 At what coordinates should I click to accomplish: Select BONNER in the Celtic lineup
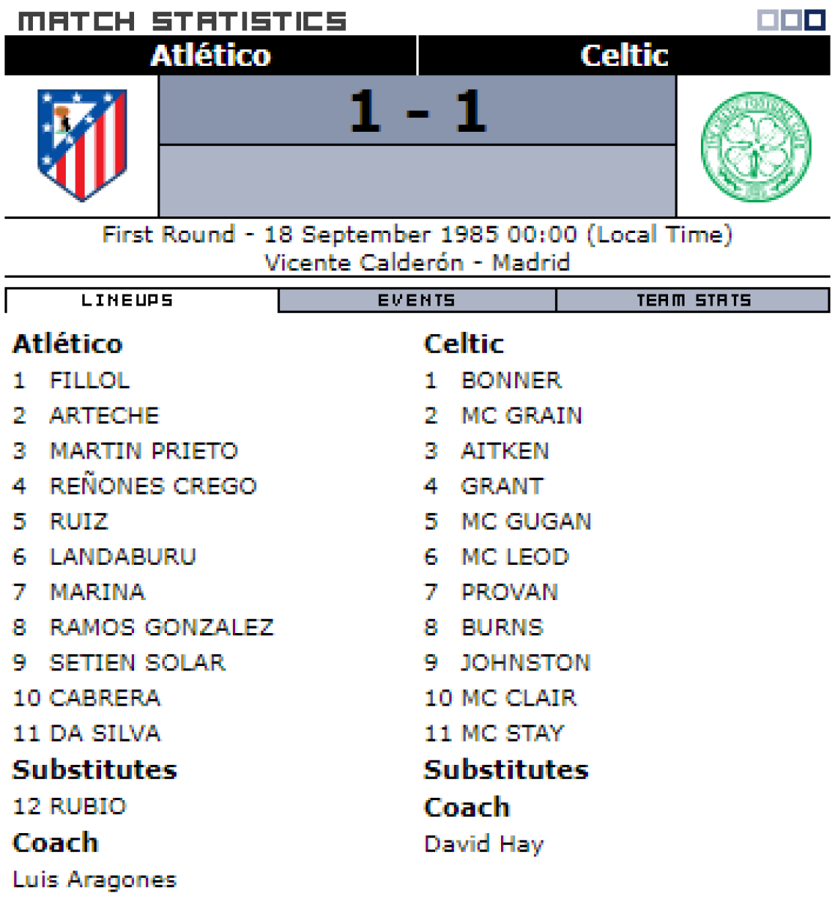tap(511, 381)
